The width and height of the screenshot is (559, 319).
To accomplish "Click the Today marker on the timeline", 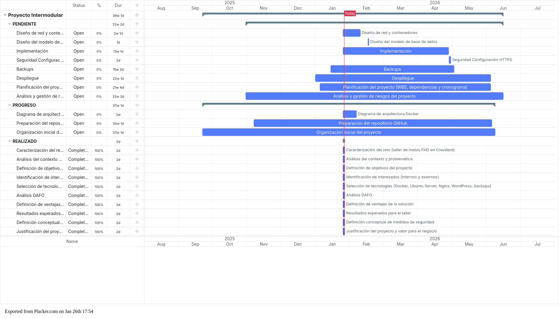I will click(350, 13).
